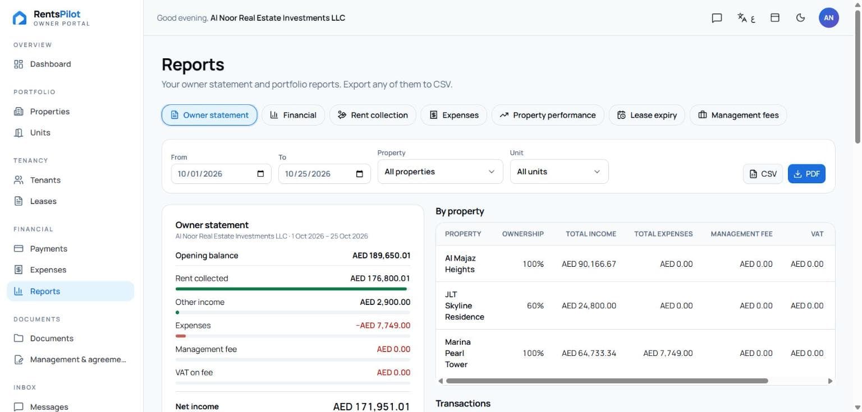Screen dimensions: 862x412
Task: Click the Payments card icon in sidebar
Action: pyautogui.click(x=19, y=248)
